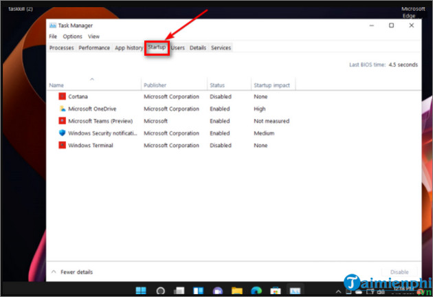Click the Task Manager title bar icon
This screenshot has width=433, height=297.
[52, 25]
